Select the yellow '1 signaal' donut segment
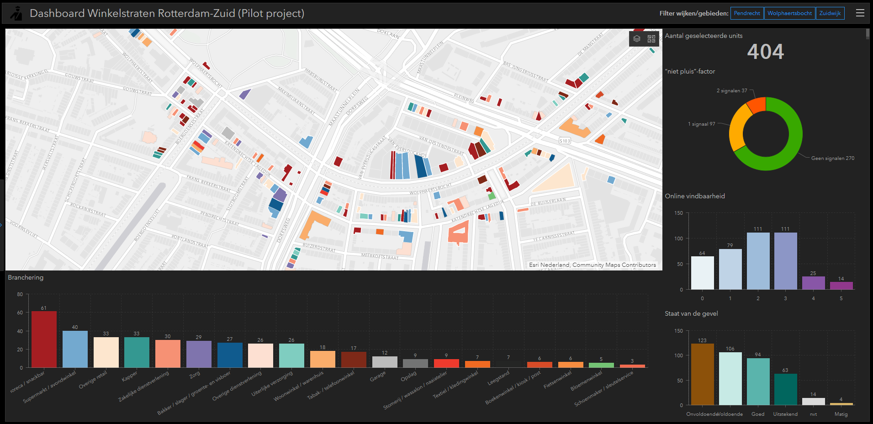 [x=737, y=129]
